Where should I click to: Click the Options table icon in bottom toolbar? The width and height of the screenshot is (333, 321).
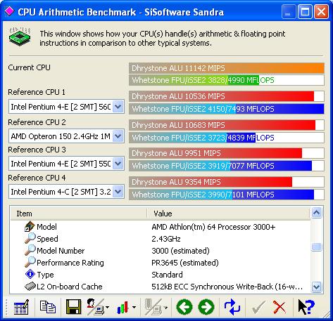pyautogui.click(x=21, y=307)
